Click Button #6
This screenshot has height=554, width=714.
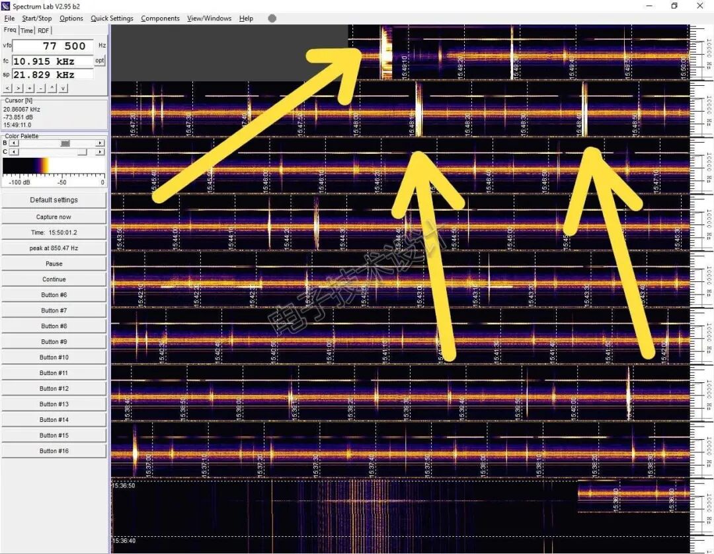pyautogui.click(x=54, y=295)
